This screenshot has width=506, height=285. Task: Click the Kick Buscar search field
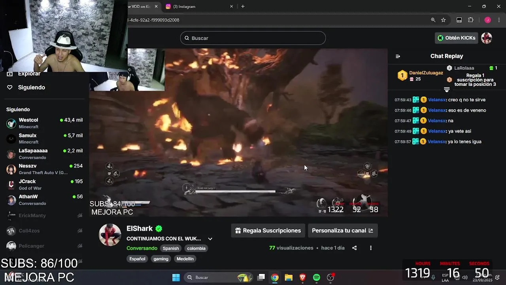[253, 38]
